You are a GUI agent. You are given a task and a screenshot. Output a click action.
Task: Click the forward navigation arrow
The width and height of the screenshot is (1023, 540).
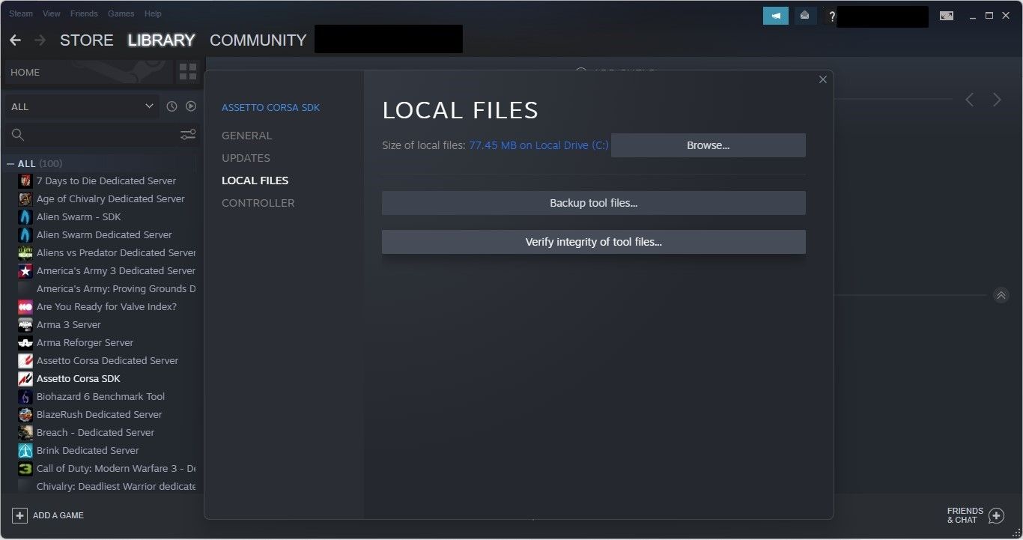pyautogui.click(x=40, y=40)
